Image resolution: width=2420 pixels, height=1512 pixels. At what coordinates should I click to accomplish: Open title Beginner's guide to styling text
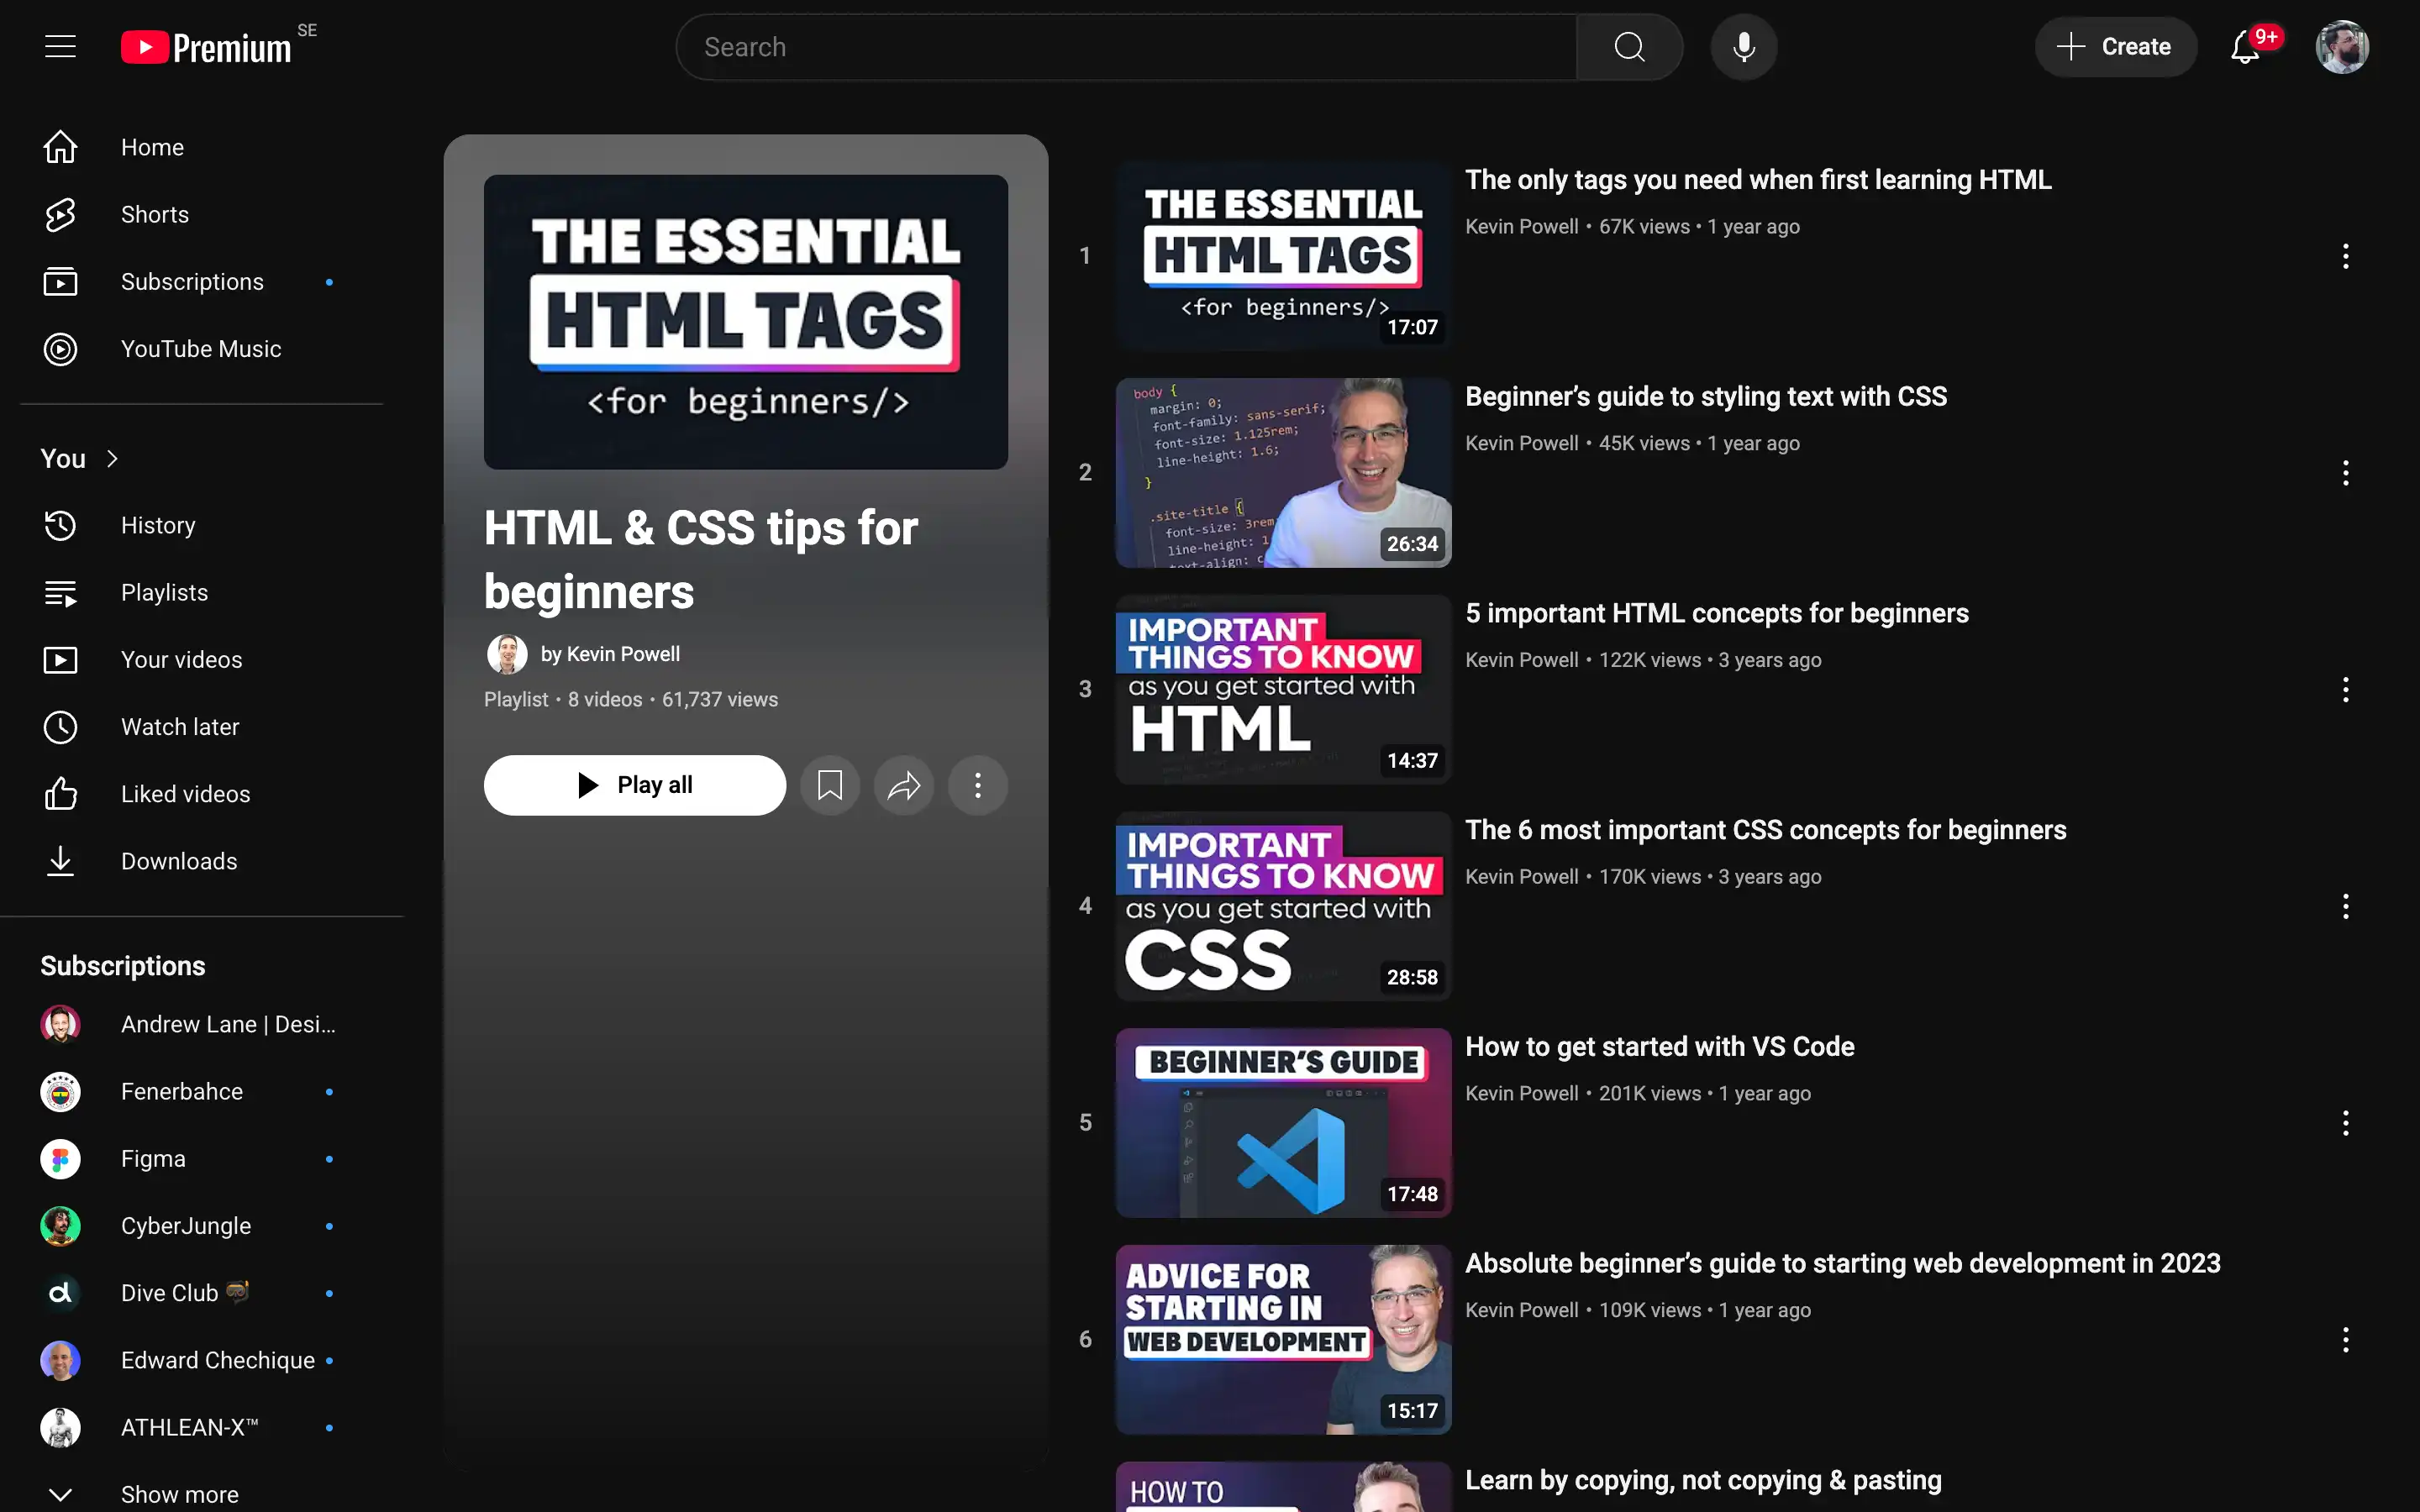(x=1706, y=397)
